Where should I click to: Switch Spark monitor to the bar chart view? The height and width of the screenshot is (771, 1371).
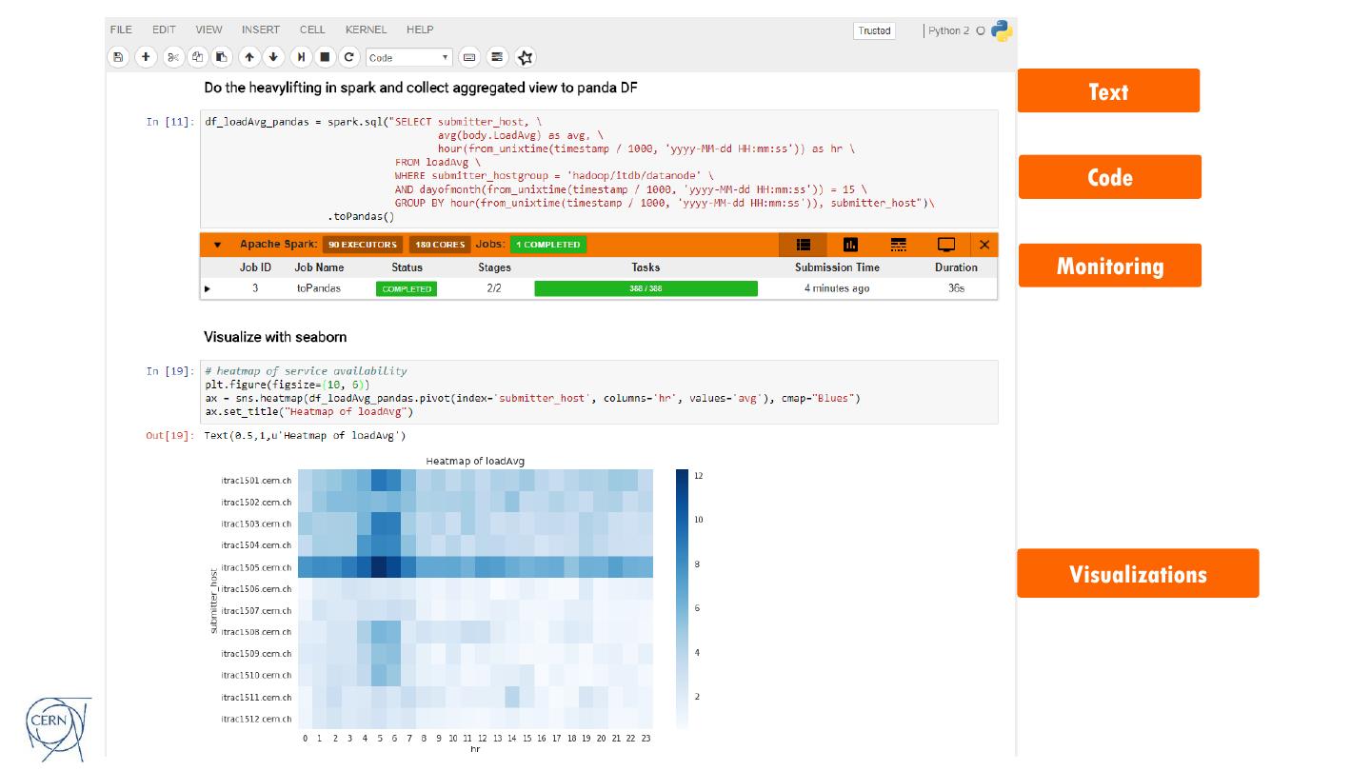pos(850,245)
